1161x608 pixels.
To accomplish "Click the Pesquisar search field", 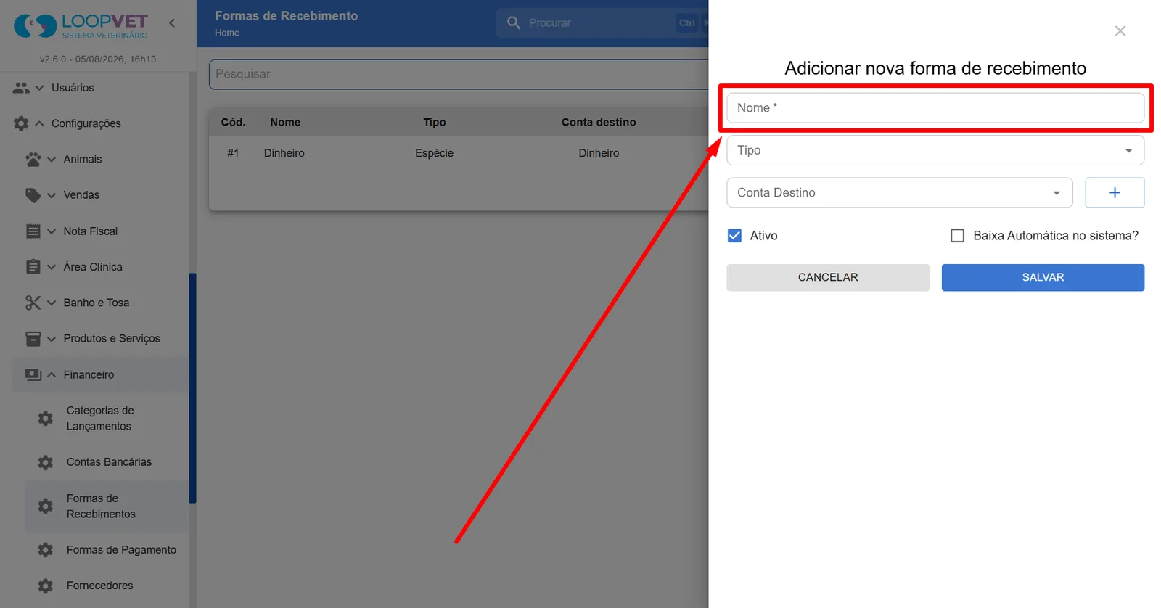I will pyautogui.click(x=459, y=75).
